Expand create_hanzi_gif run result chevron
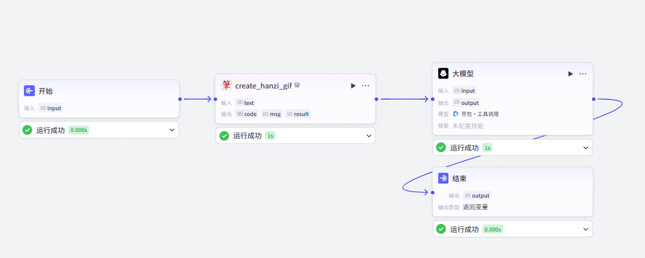Screen dimensions: 645x258 (x=369, y=136)
